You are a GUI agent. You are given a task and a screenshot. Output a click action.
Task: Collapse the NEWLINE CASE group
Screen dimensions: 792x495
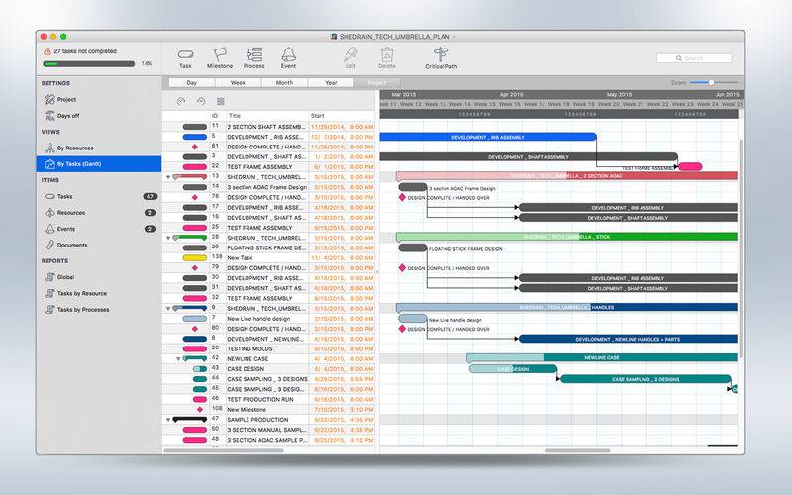pyautogui.click(x=178, y=359)
